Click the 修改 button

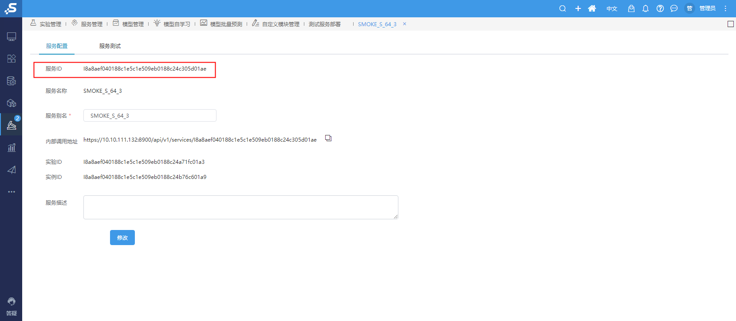pyautogui.click(x=122, y=238)
